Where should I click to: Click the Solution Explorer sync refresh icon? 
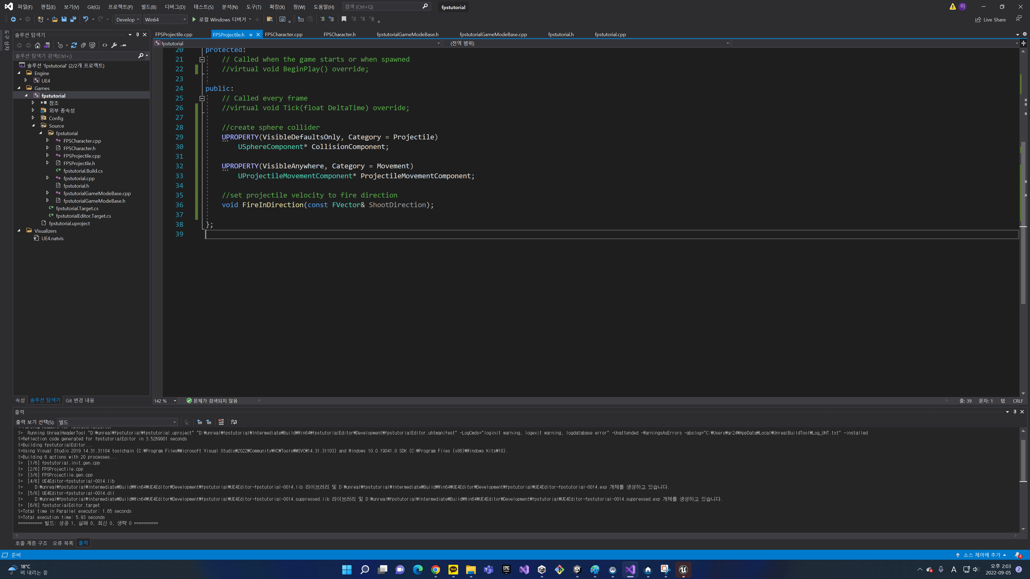tap(74, 45)
